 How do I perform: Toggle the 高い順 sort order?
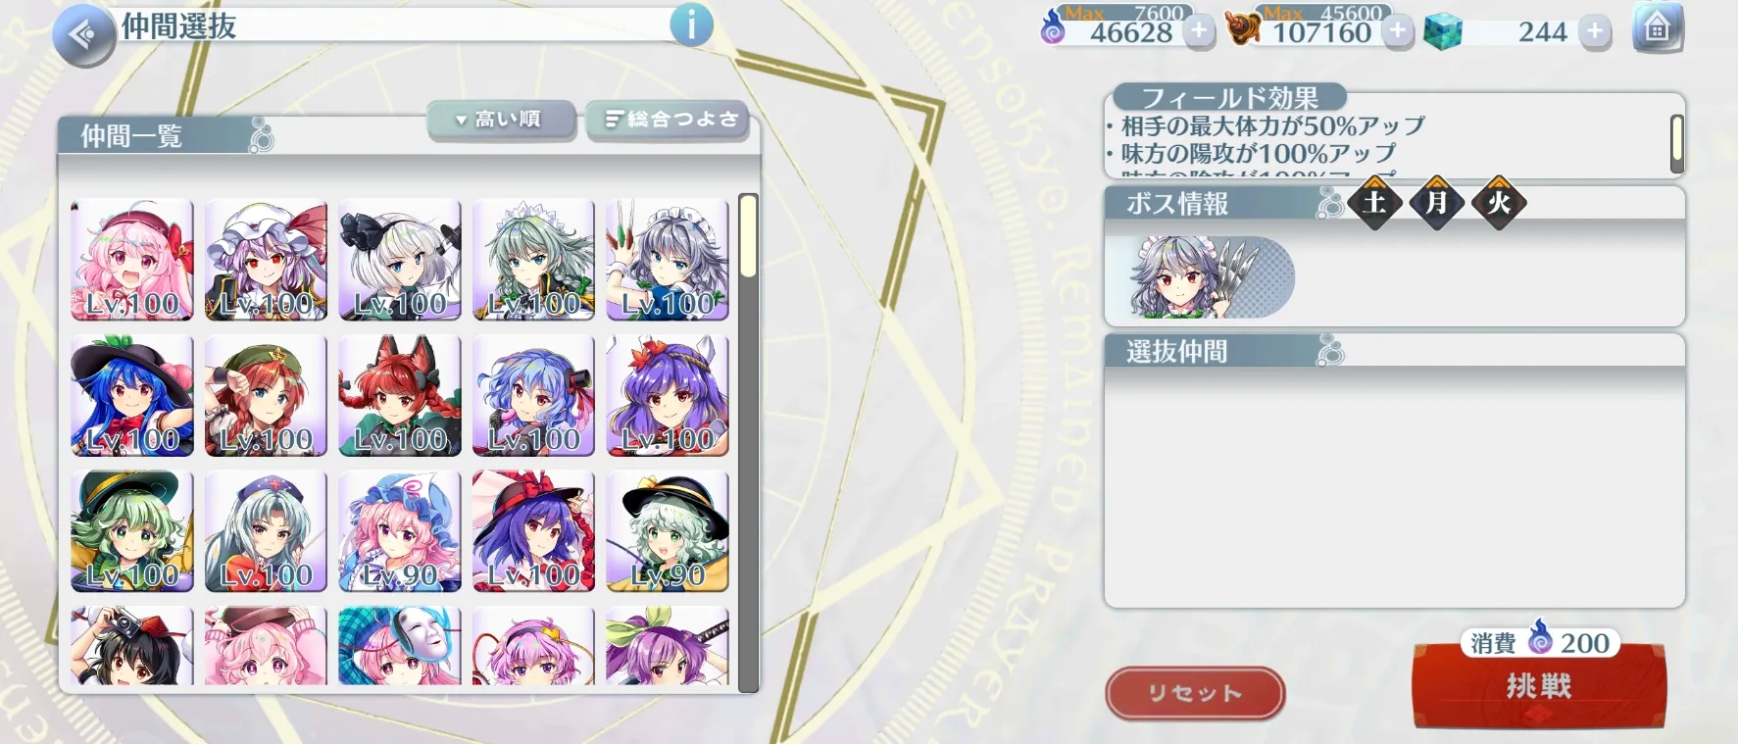tap(501, 120)
